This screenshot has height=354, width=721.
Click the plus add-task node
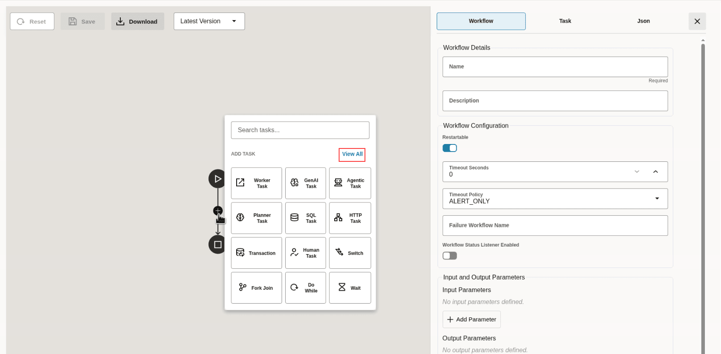pos(218,211)
